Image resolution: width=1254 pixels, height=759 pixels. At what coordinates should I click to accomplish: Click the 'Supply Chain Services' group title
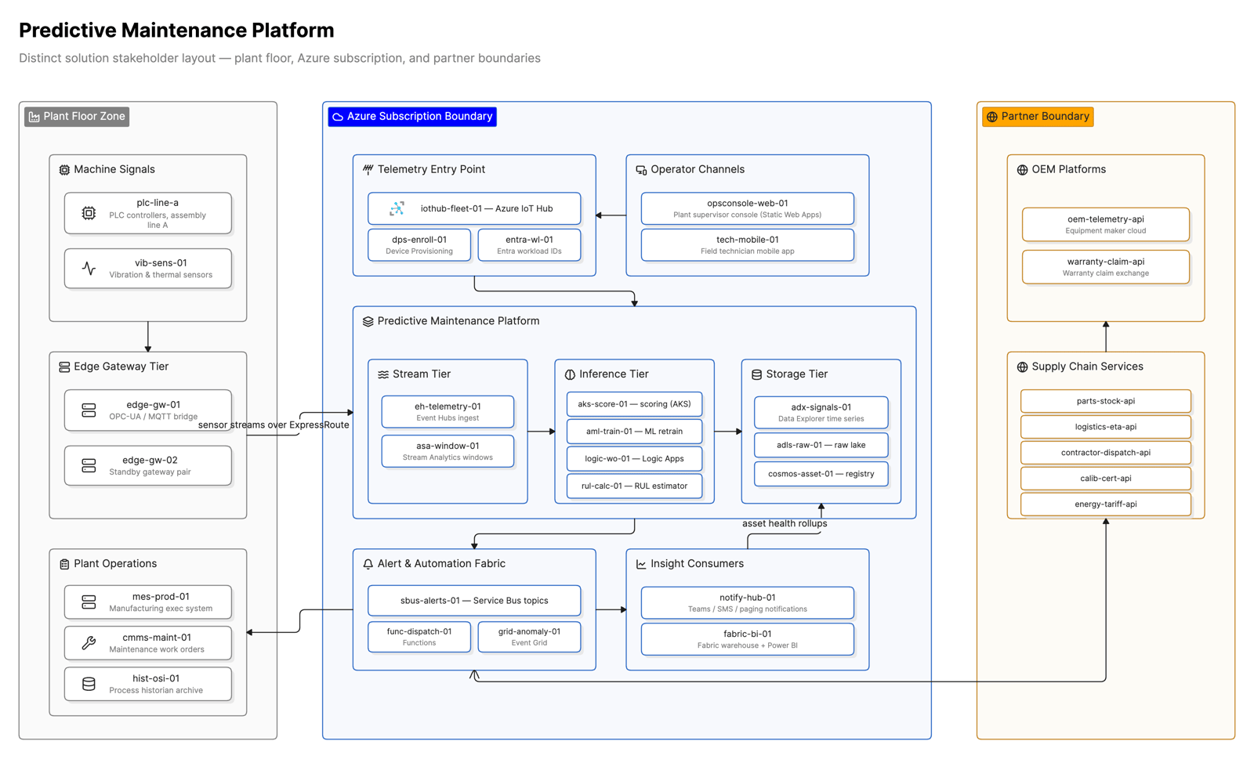pos(1087,367)
